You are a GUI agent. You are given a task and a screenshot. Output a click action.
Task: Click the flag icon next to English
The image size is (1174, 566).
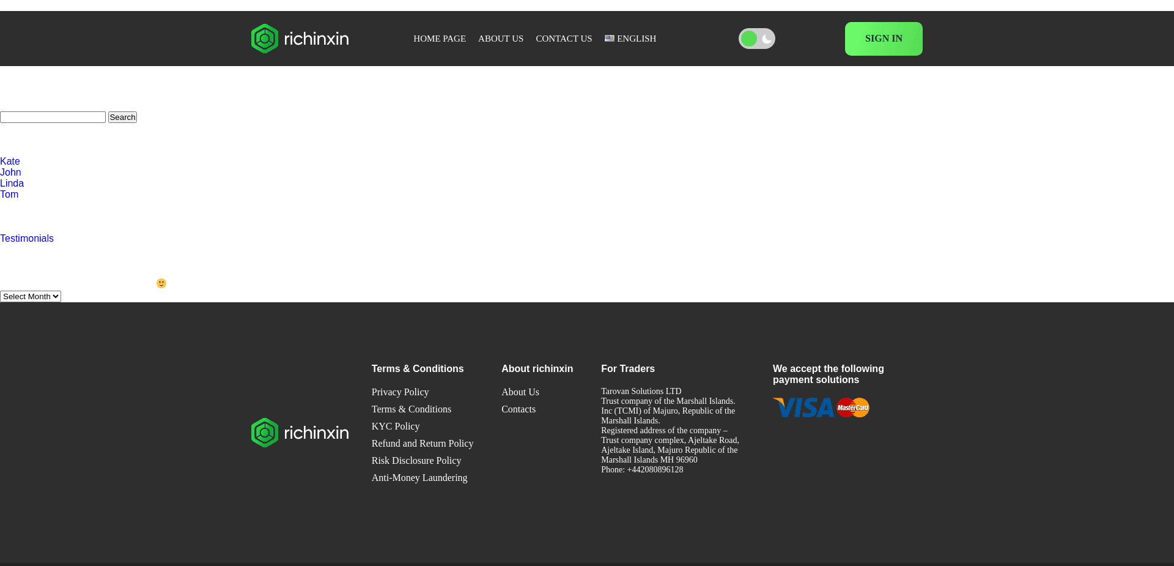pyautogui.click(x=610, y=38)
